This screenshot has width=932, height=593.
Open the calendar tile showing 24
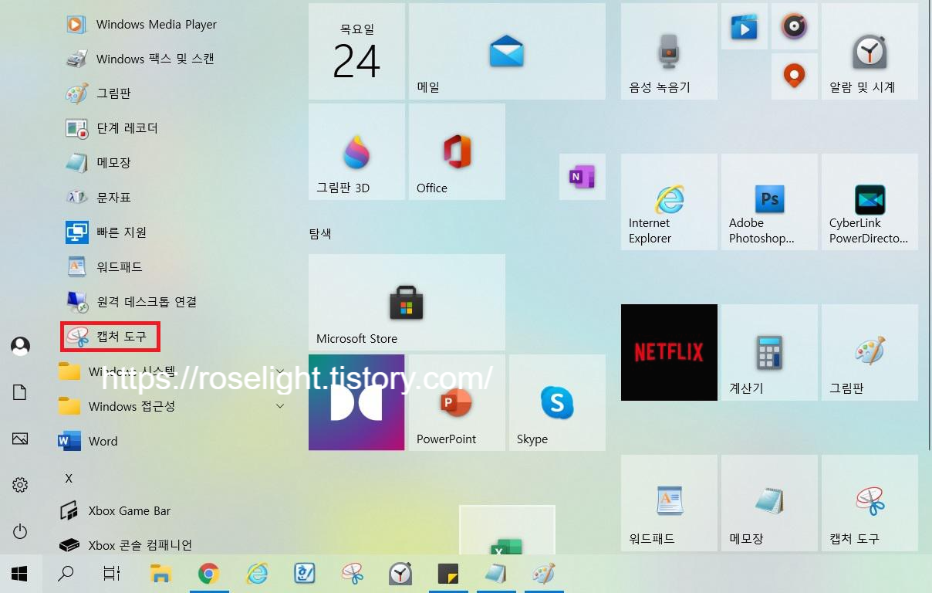click(x=356, y=52)
